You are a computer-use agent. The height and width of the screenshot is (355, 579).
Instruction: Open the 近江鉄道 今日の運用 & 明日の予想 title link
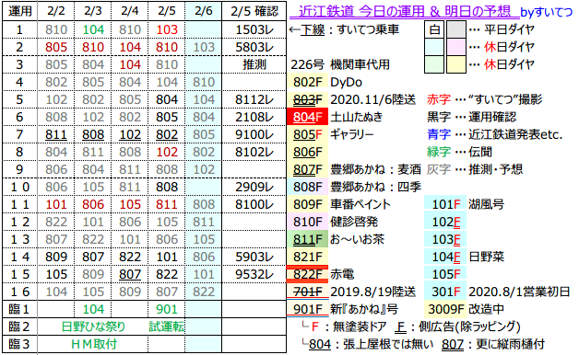click(405, 11)
